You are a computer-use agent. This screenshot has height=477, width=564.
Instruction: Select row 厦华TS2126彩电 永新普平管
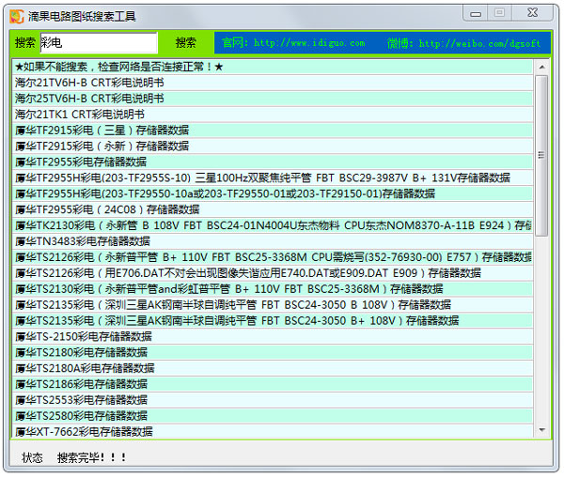(x=273, y=257)
